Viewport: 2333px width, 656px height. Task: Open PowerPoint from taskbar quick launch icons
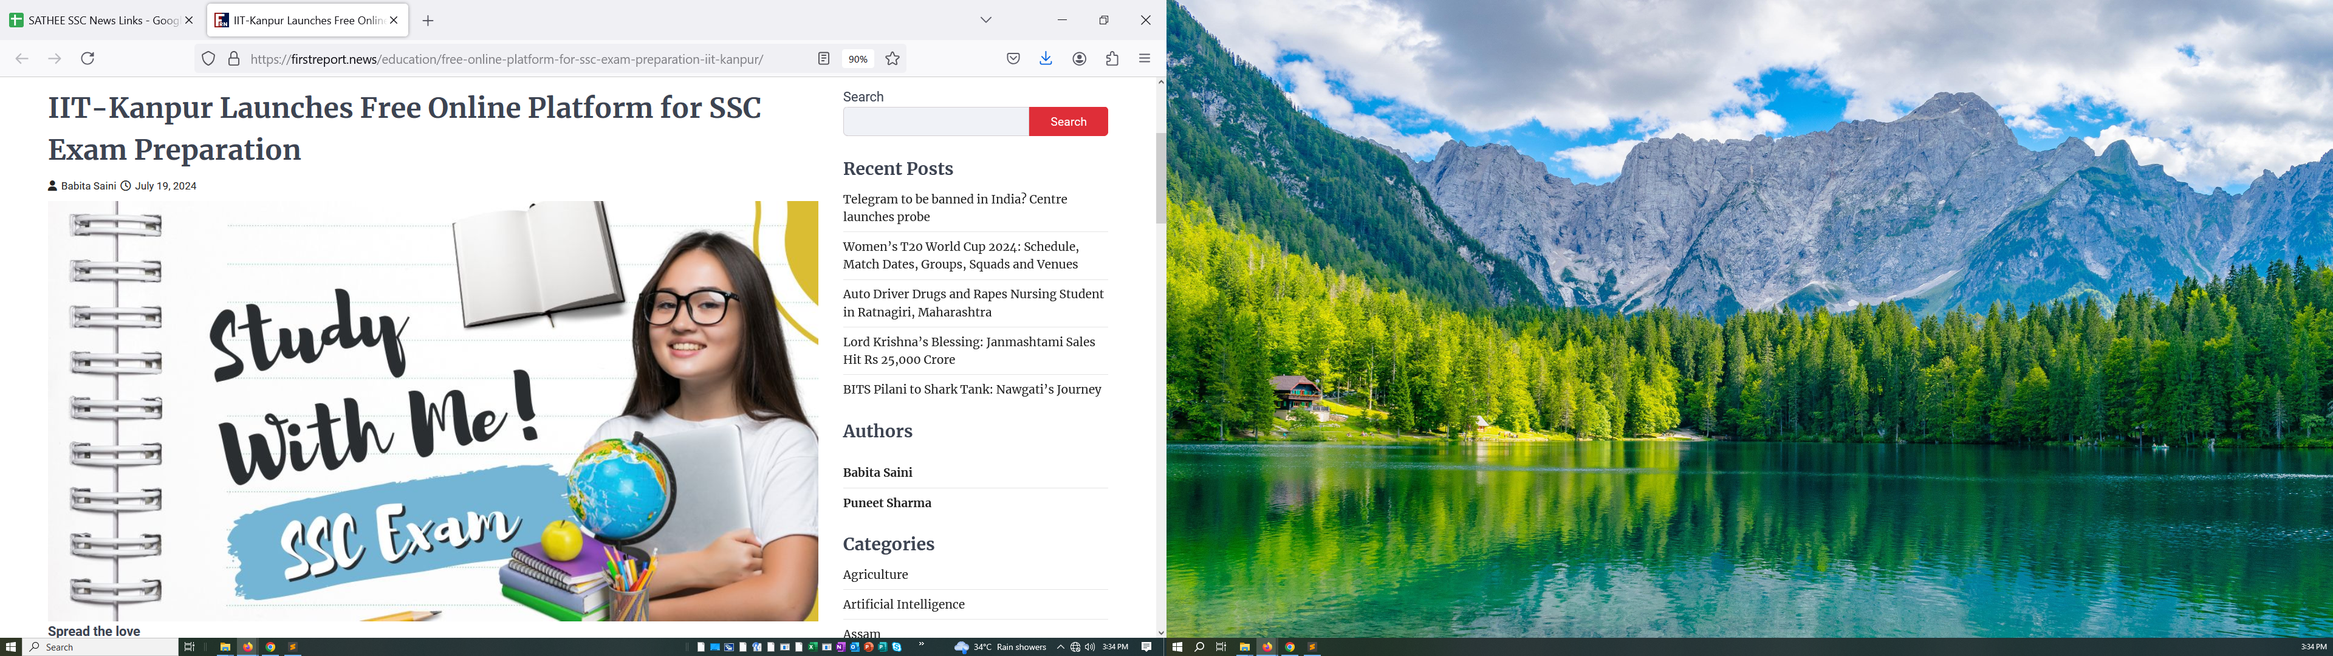point(869,647)
